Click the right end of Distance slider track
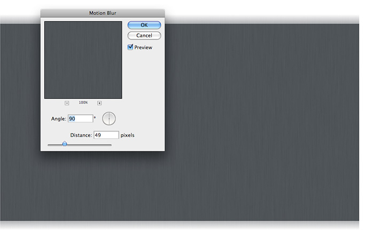Viewport: 374px width, 232px height. coord(110,145)
